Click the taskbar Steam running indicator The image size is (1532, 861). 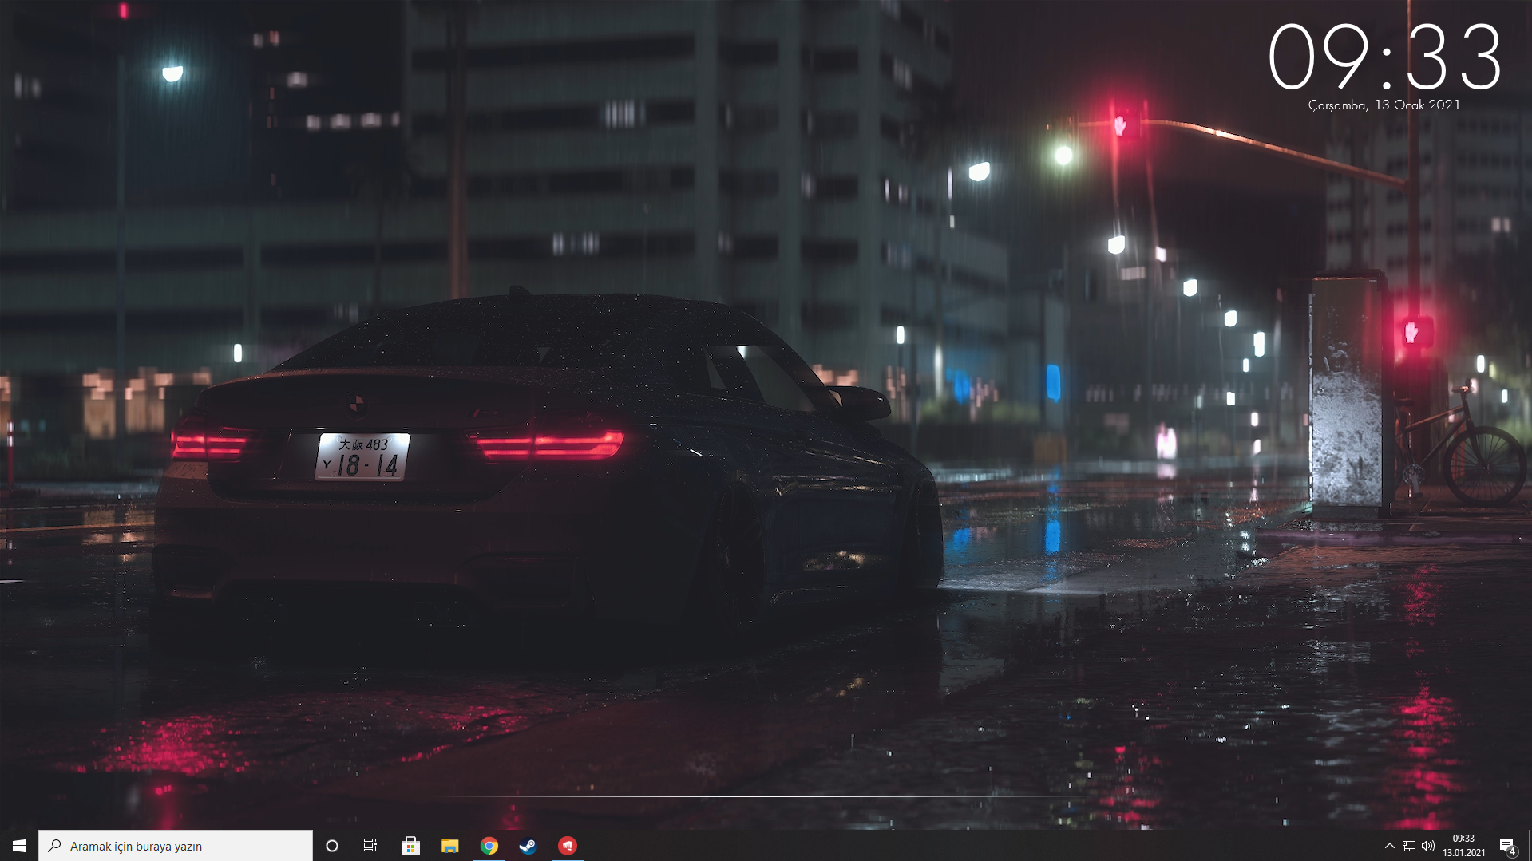click(528, 858)
